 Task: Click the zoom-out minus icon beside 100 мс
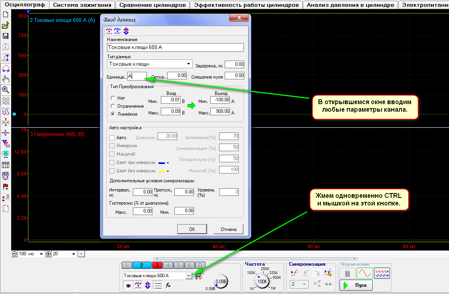14,254
